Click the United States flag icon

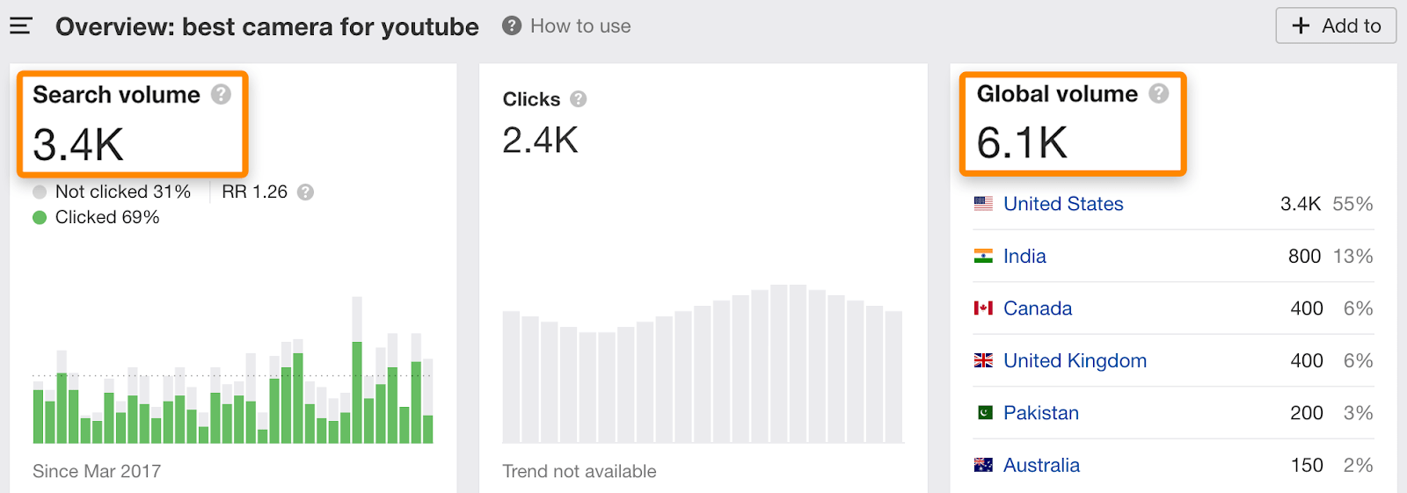tap(983, 204)
